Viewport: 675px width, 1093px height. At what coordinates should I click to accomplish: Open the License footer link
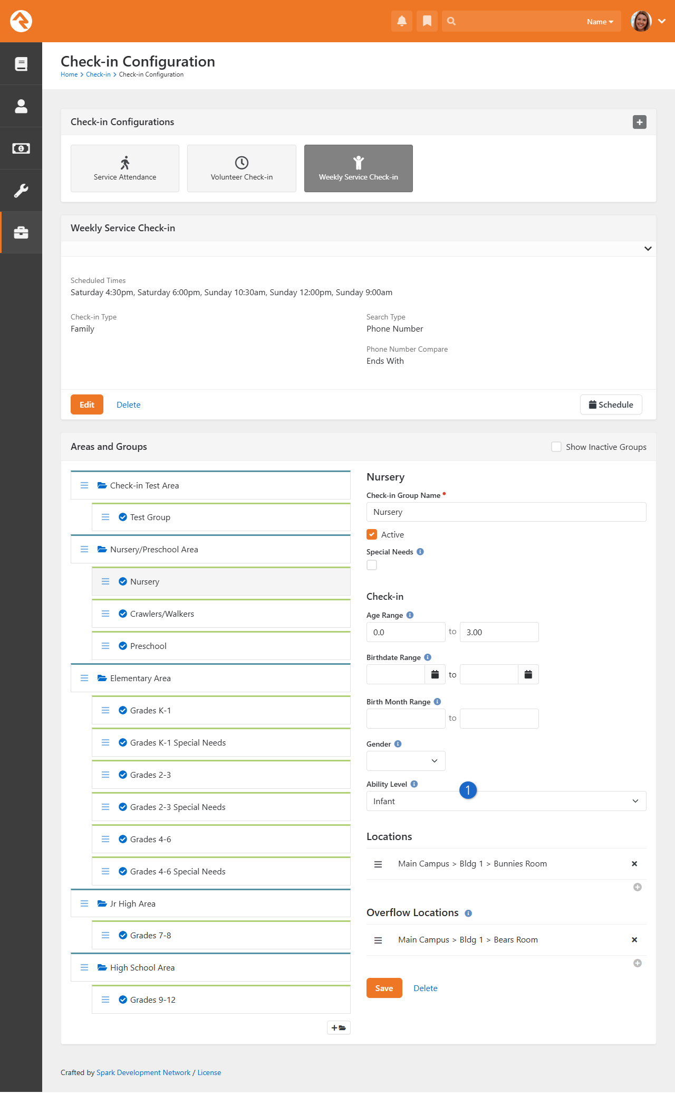[209, 1072]
